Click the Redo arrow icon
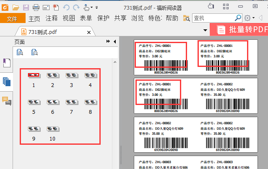 click(x=75, y=7)
